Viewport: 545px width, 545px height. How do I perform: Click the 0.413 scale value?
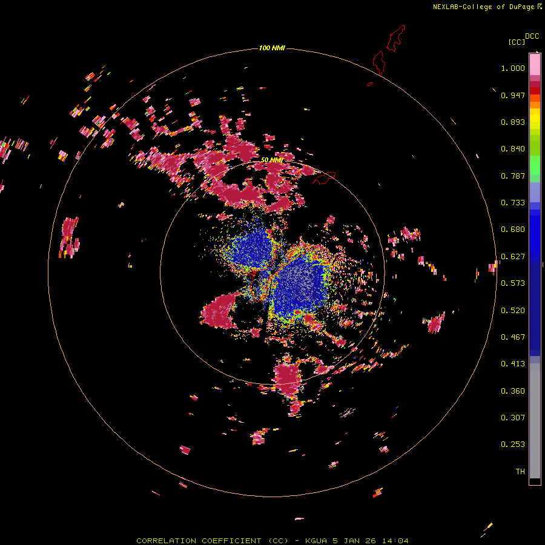tap(513, 364)
